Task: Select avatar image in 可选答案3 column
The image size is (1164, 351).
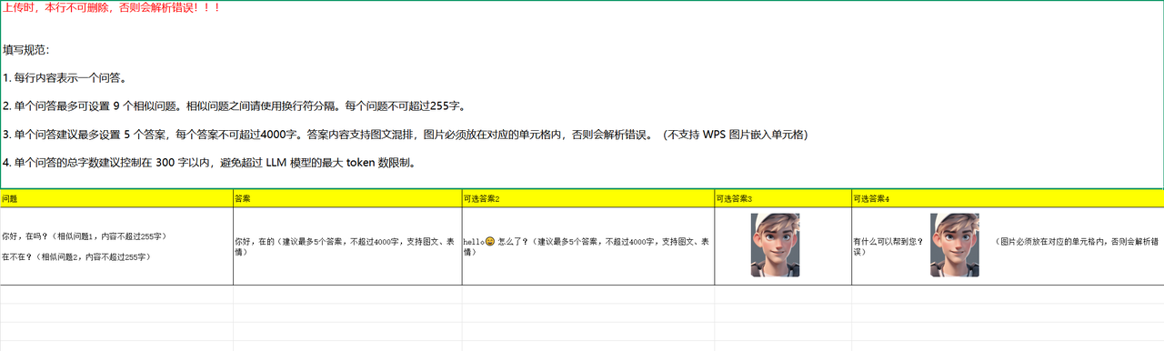Action: [775, 246]
